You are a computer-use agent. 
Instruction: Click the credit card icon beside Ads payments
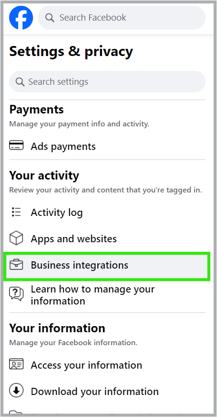pos(16,146)
